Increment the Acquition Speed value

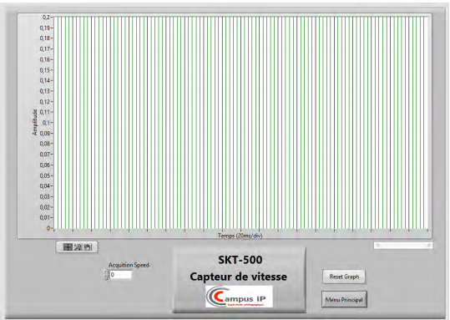[x=107, y=272]
